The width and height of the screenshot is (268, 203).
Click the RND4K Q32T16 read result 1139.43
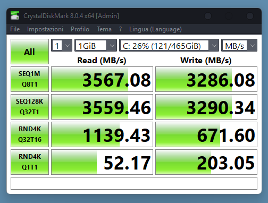(102, 134)
